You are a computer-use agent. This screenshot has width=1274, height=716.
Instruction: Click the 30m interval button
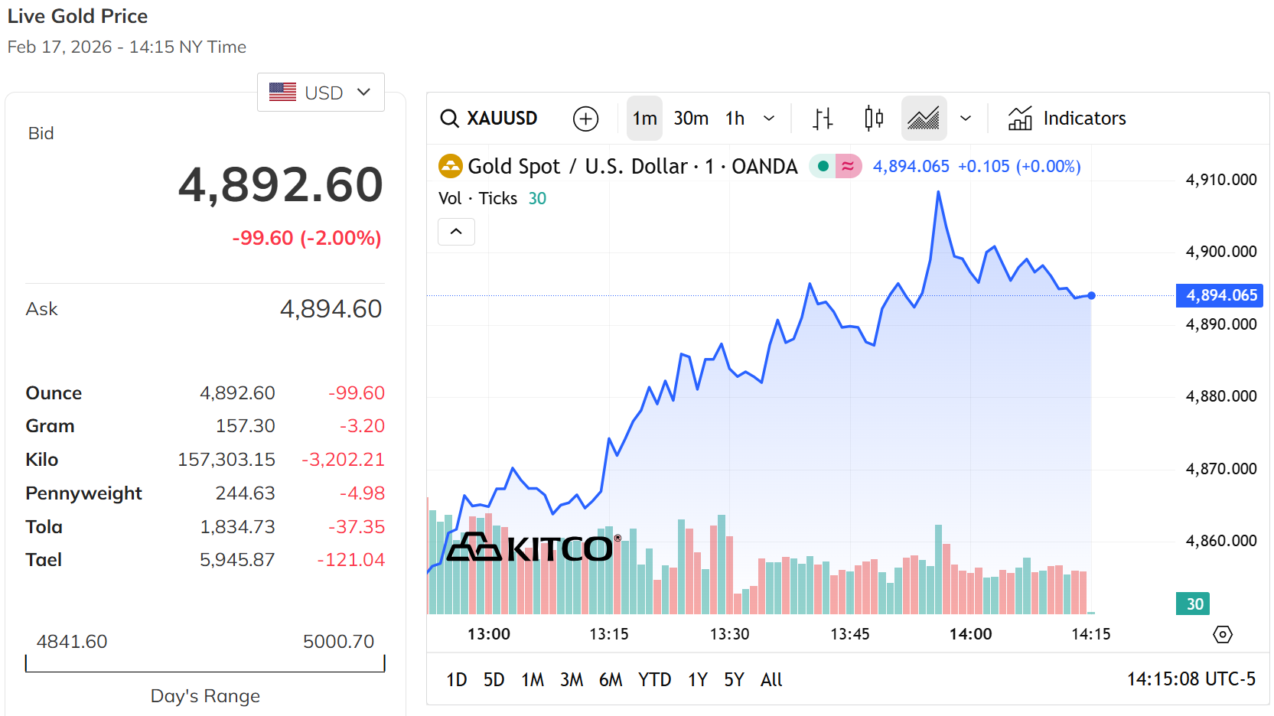pyautogui.click(x=691, y=118)
